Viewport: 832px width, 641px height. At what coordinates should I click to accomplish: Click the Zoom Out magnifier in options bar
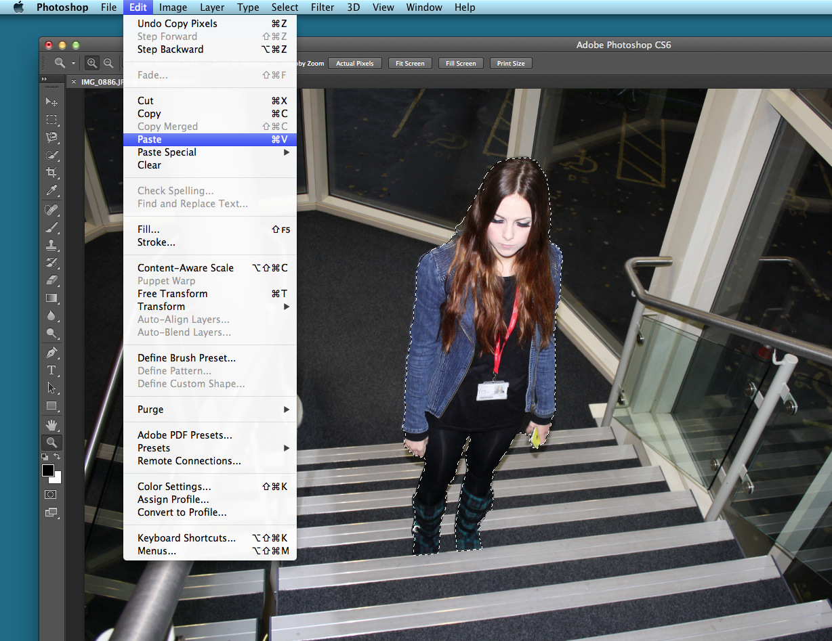[108, 63]
